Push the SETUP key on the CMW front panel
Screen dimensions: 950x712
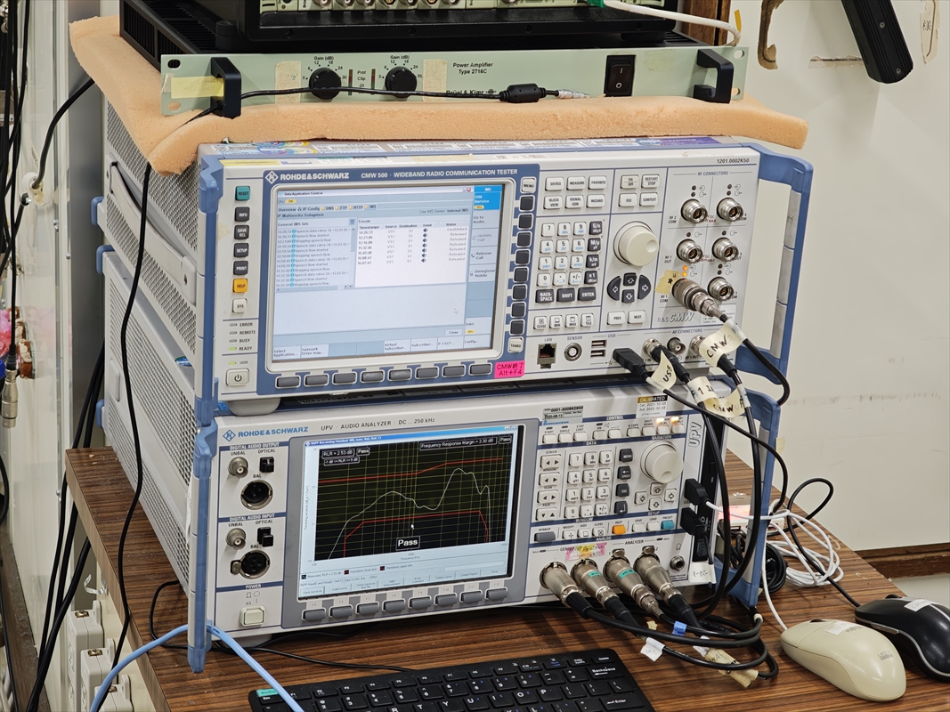241,250
